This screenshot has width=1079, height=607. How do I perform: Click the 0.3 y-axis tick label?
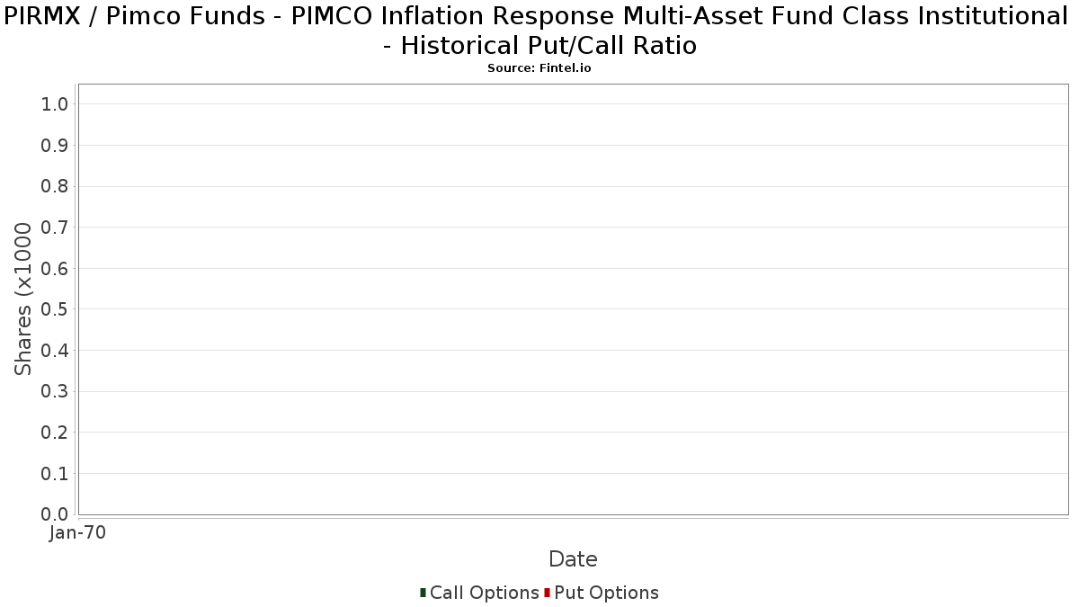tap(55, 391)
